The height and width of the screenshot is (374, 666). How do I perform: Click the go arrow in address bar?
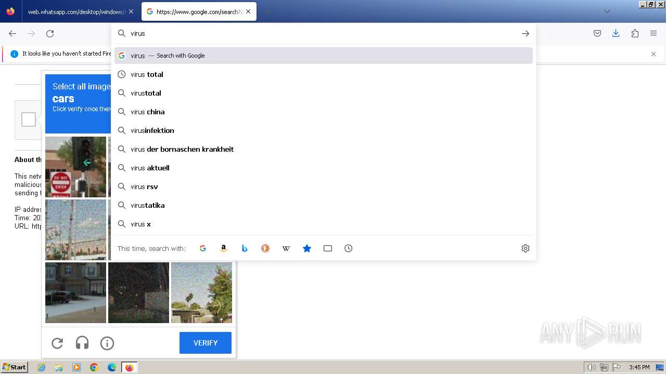[x=526, y=33]
